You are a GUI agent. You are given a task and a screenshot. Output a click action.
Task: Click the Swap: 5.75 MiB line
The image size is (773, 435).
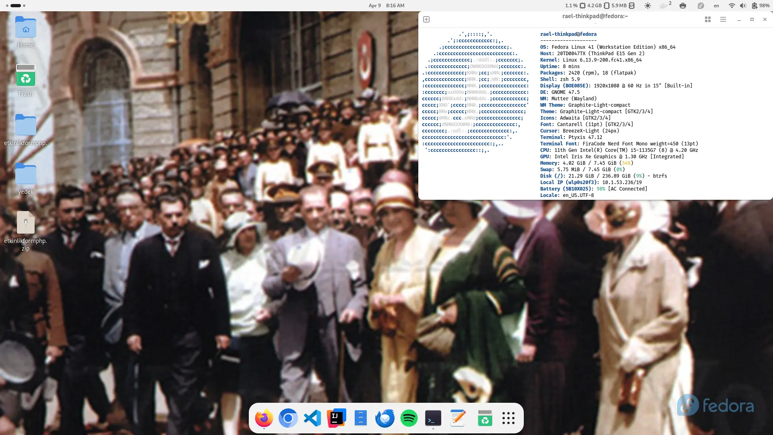pos(582,170)
